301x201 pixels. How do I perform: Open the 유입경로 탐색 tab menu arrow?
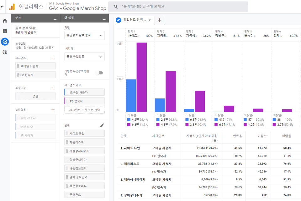coord(150,20)
